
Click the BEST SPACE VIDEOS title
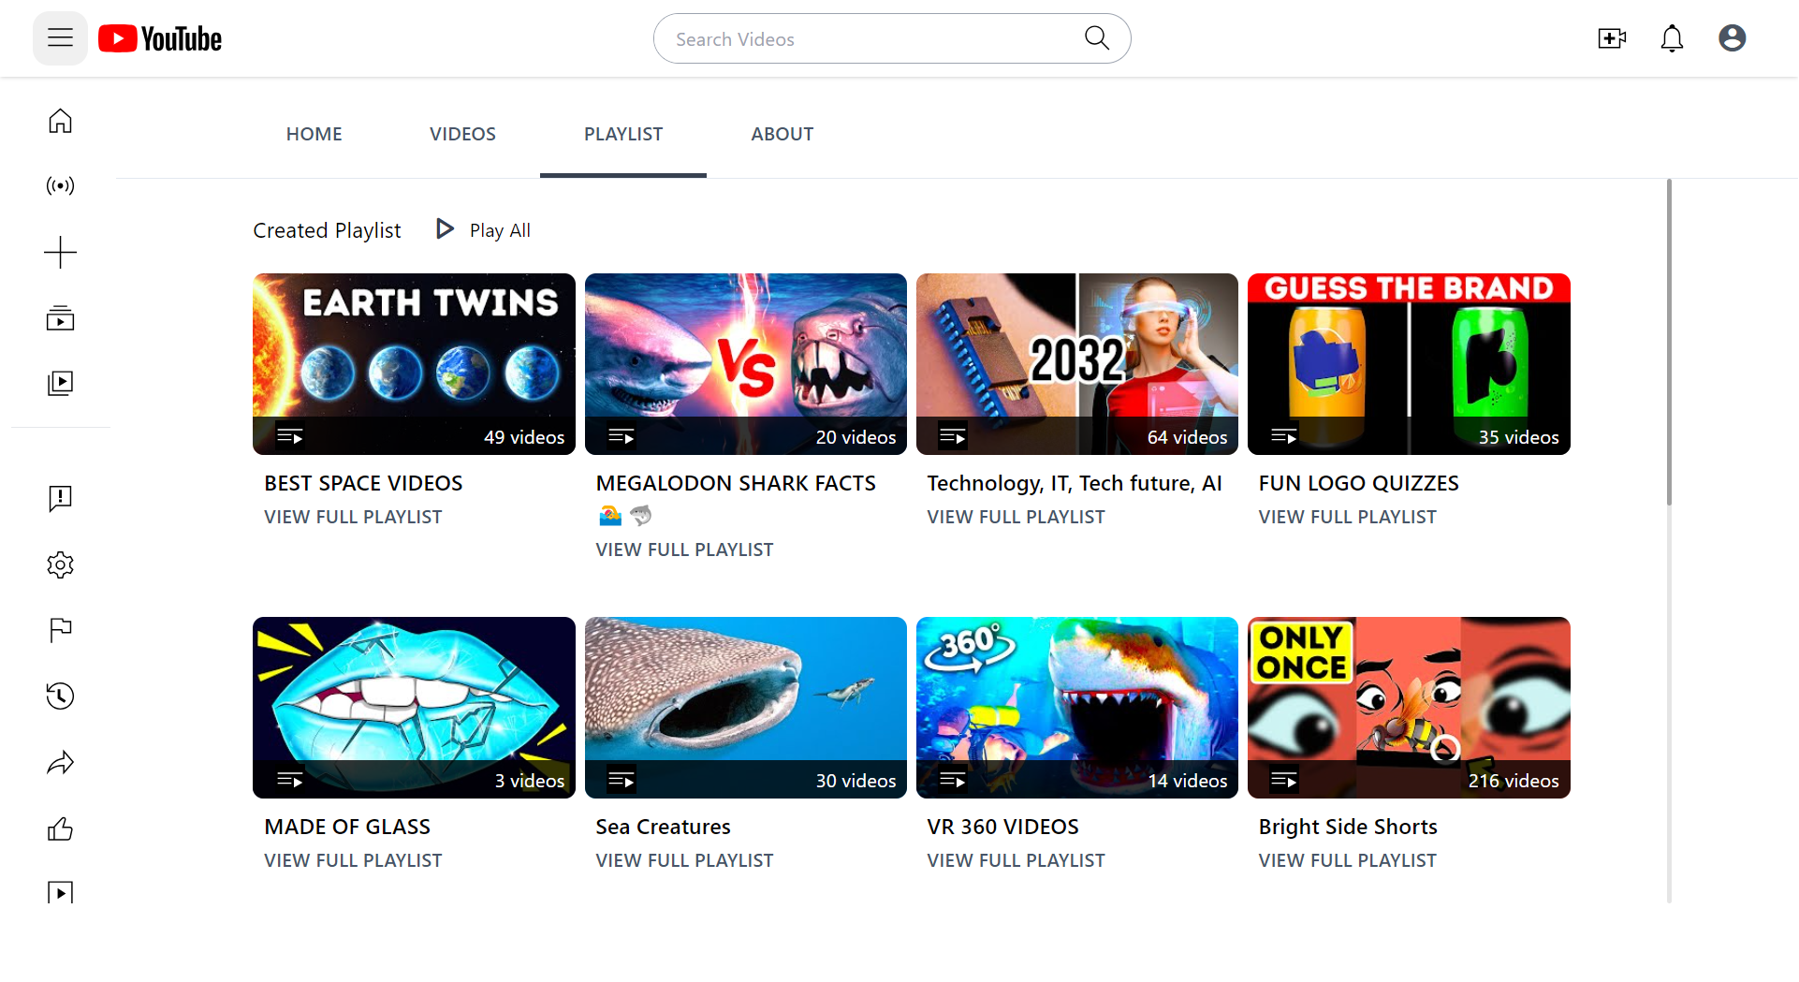click(363, 483)
